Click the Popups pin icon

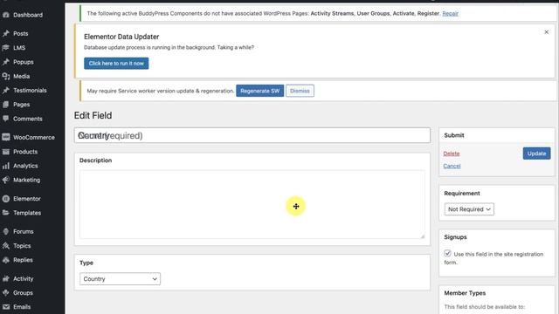pos(6,62)
